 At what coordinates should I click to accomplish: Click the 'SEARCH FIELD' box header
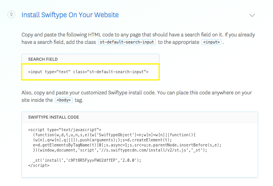coord(43,59)
